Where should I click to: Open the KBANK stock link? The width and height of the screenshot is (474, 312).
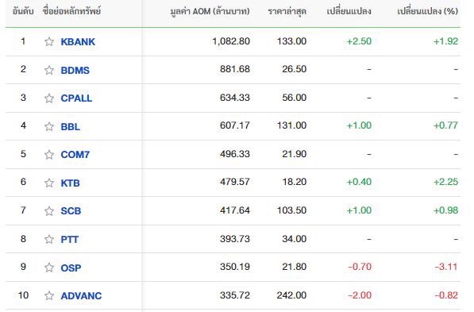(x=78, y=42)
